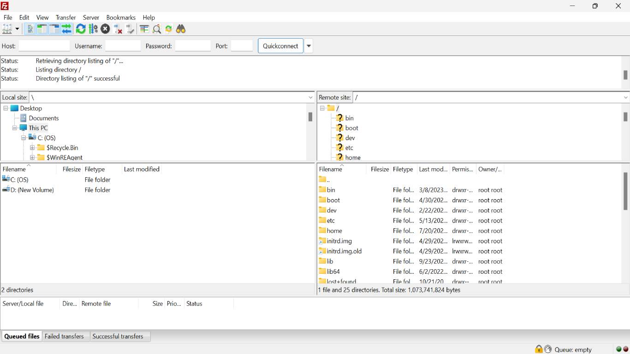
Task: Sort local files by Last modified column
Action: coord(142,169)
